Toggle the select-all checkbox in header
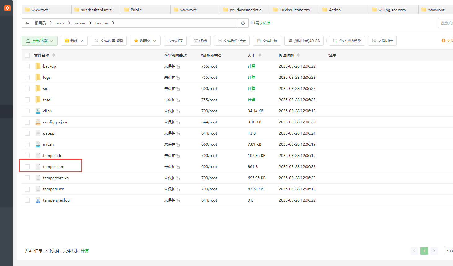Screen dimensions: 453x266 click(x=27, y=55)
